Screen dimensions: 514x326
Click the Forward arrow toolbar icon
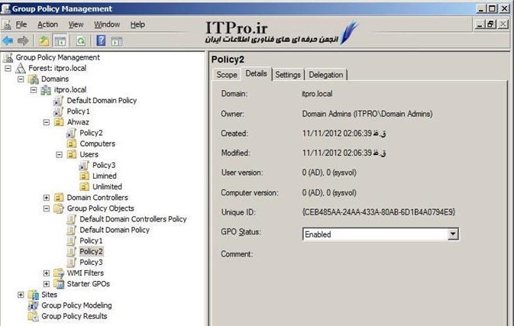point(24,40)
